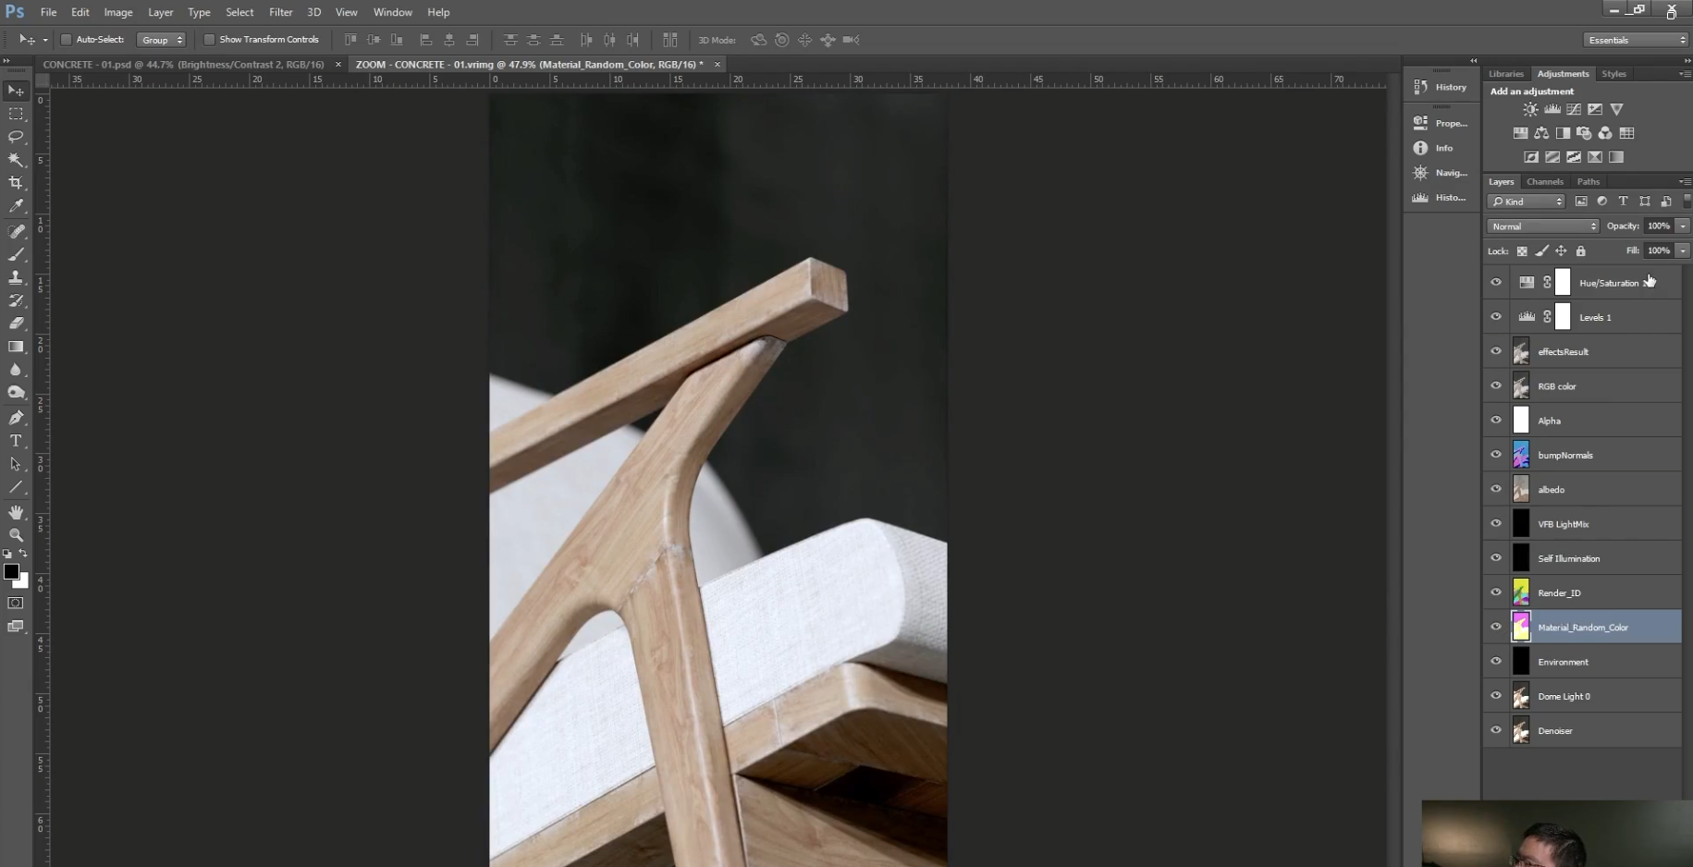Open the Filter menu
1693x867 pixels.
(x=280, y=12)
